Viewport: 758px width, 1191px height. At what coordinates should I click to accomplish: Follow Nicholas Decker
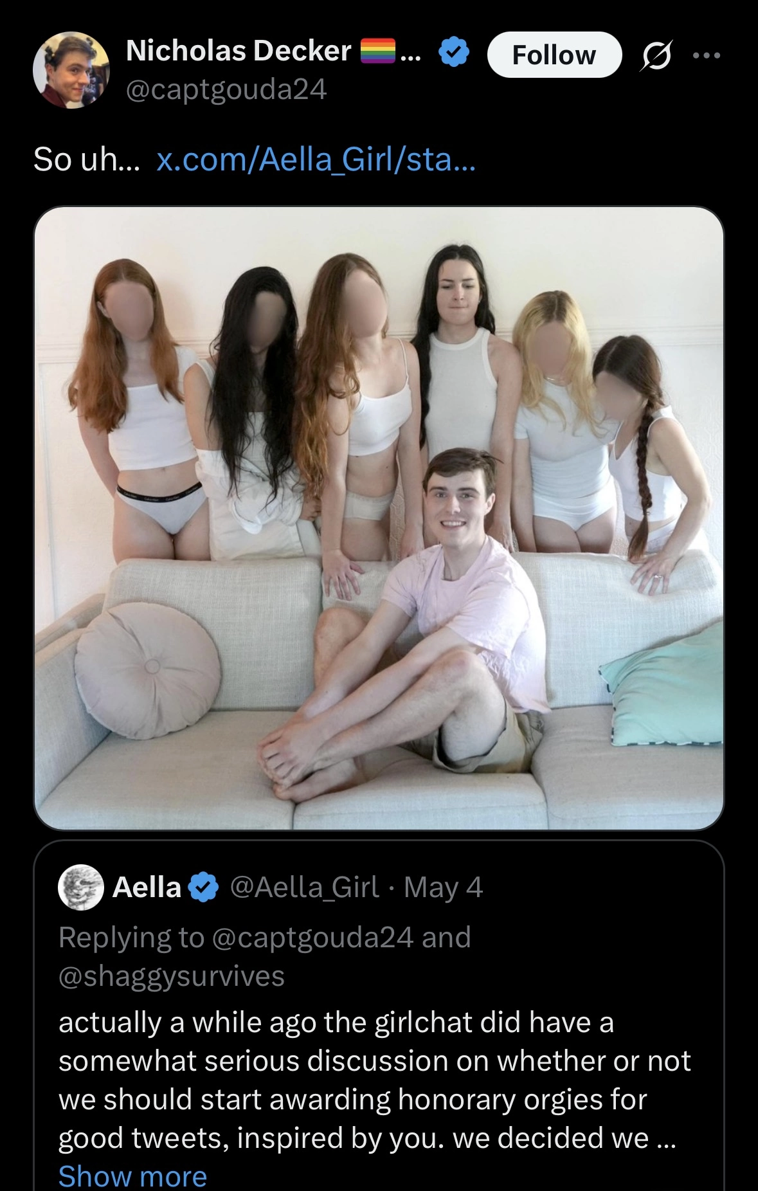(x=554, y=55)
